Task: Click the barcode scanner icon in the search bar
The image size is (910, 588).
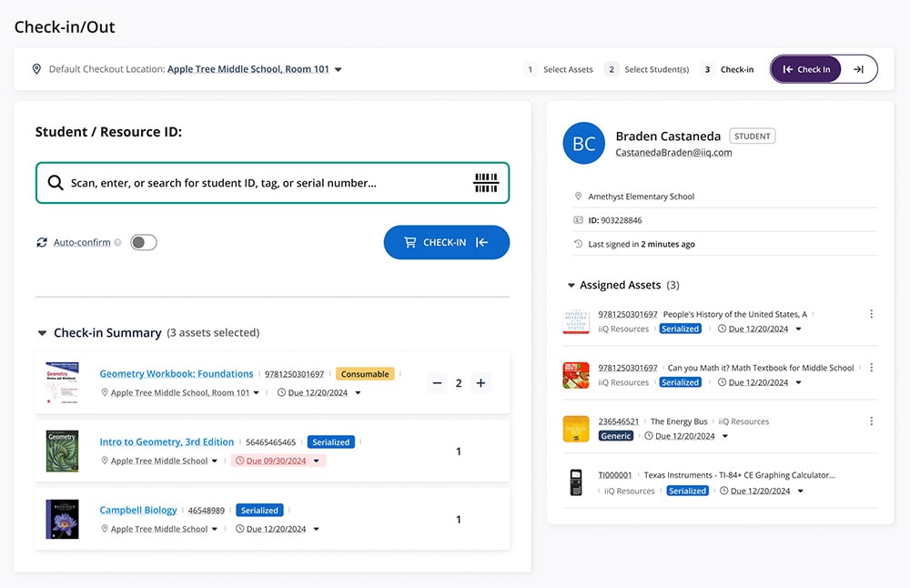Action: pyautogui.click(x=486, y=182)
